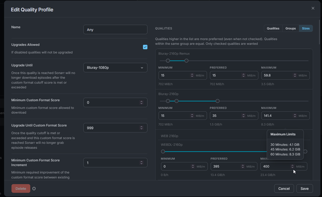Click Upgrade Until Custom Format Score field

(x=115, y=128)
